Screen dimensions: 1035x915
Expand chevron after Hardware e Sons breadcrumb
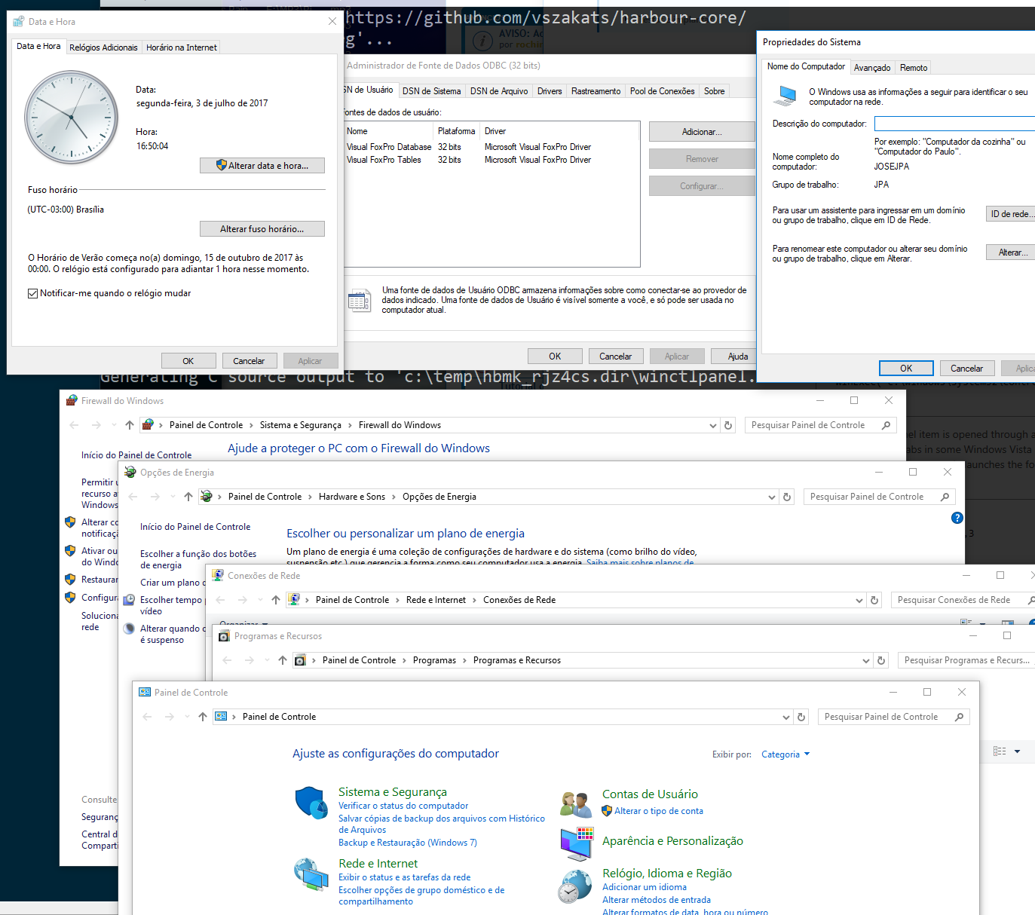pyautogui.click(x=393, y=497)
